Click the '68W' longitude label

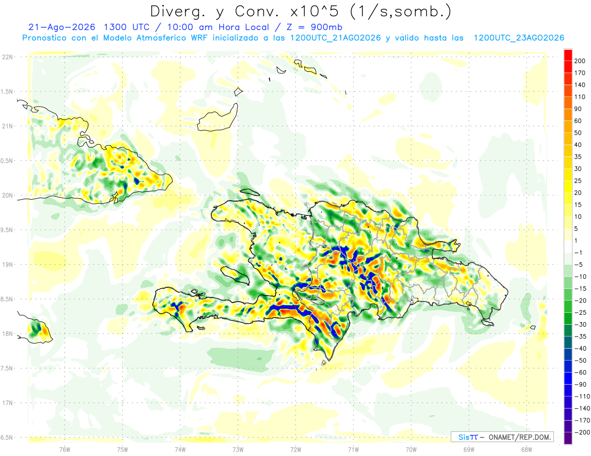[526, 449]
